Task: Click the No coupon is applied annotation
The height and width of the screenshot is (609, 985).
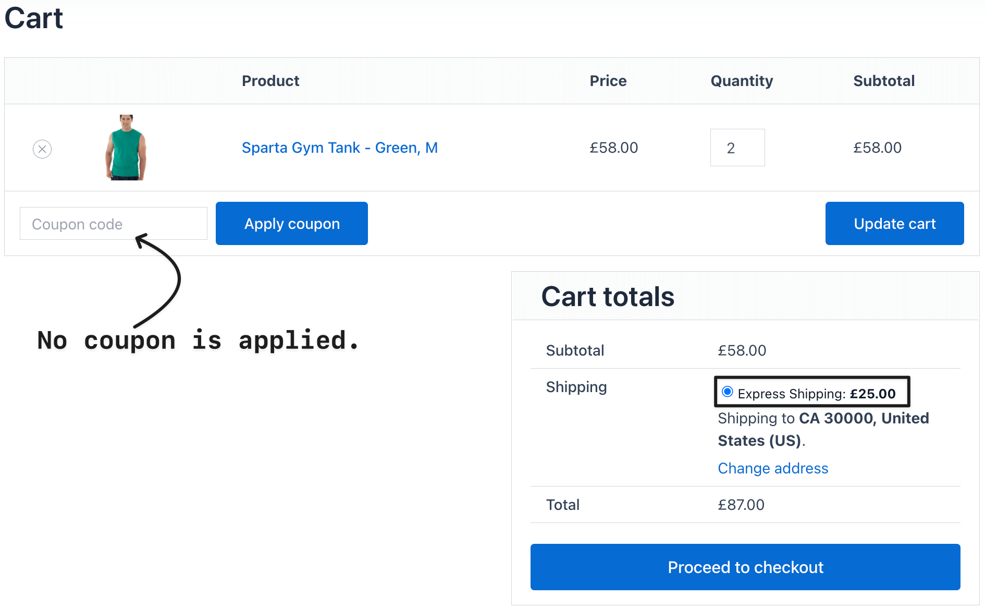Action: click(x=199, y=340)
